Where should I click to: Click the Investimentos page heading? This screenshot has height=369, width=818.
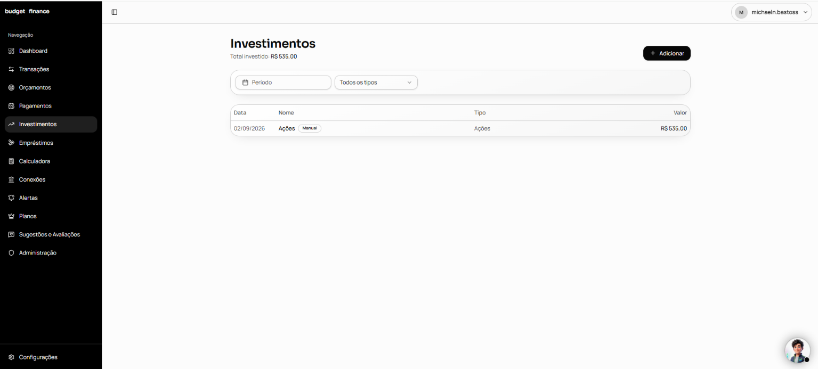pos(273,43)
